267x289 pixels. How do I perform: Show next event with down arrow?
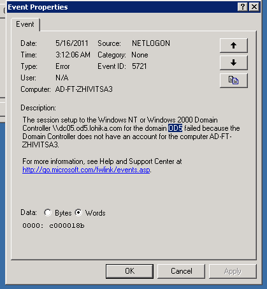click(234, 63)
